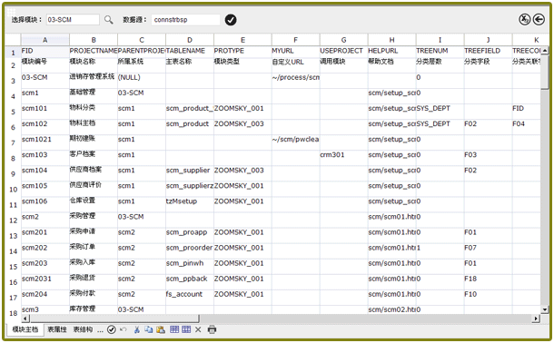Click the vertical scrollbar down arrow
554x343 pixels.
coord(545,309)
